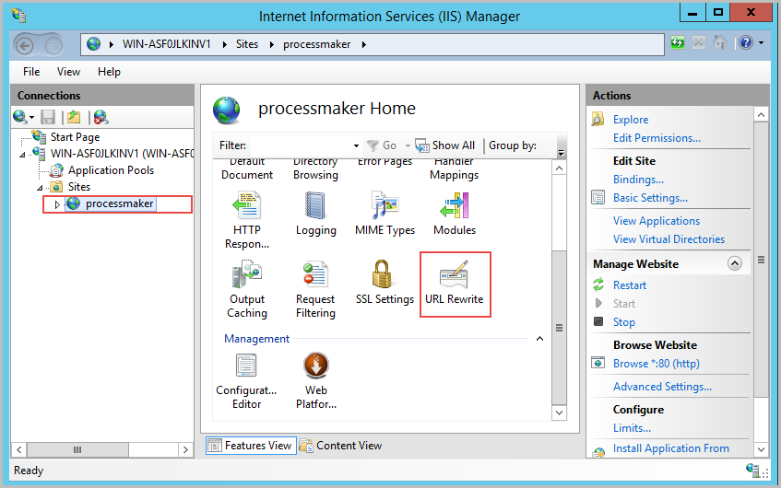The height and width of the screenshot is (488, 781).
Task: Open the Request Filtering feature
Action: pyautogui.click(x=315, y=289)
